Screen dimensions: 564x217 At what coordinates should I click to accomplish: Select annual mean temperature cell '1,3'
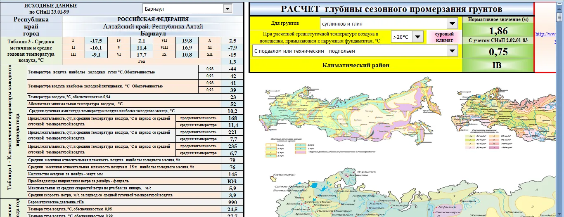point(232,61)
